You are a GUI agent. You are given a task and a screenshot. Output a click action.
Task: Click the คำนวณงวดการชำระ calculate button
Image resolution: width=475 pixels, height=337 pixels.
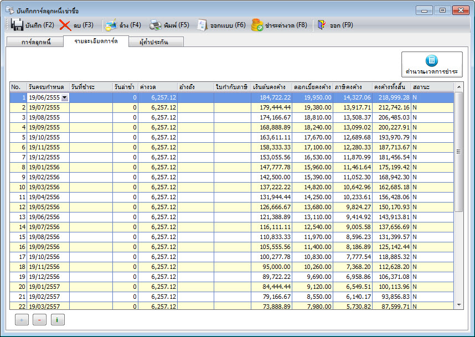432,65
